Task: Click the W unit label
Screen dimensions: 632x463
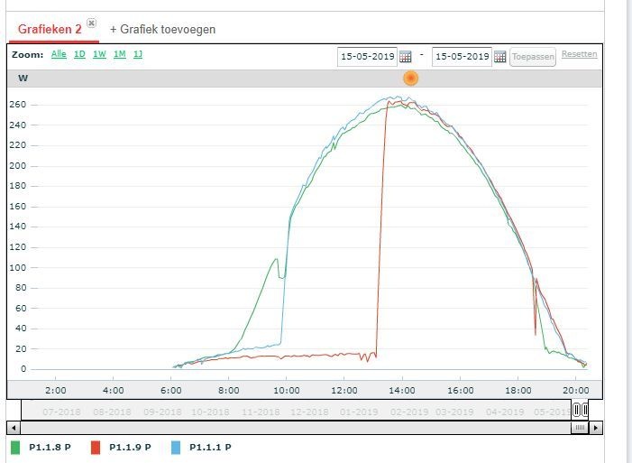Action: click(23, 79)
